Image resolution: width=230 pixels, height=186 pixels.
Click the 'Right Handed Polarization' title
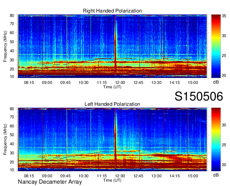(x=112, y=11)
